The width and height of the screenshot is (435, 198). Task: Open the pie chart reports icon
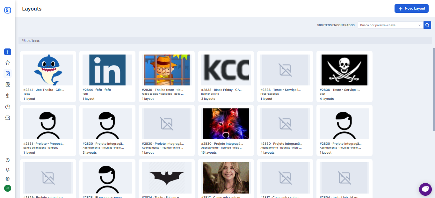pos(8,107)
